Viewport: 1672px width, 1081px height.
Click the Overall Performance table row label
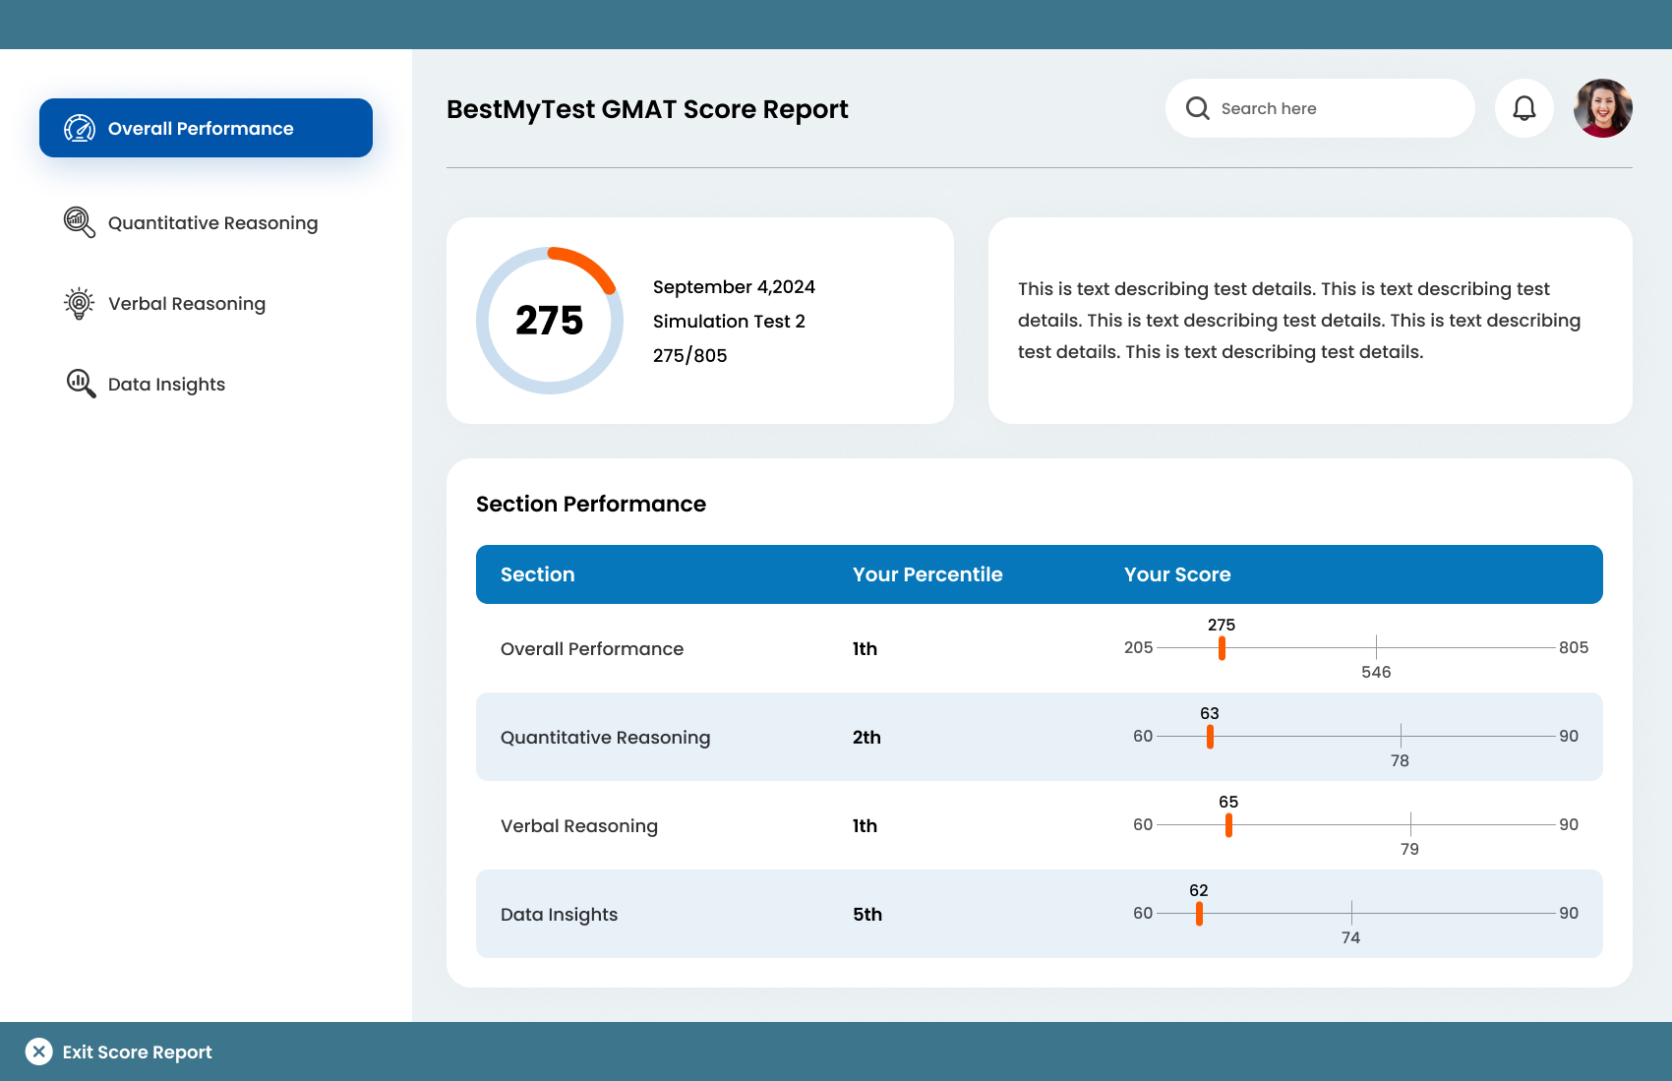(x=592, y=648)
